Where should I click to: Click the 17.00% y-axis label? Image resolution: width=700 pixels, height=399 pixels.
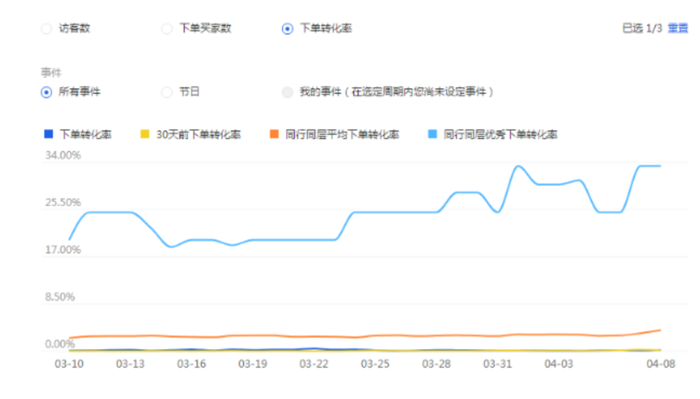[63, 250]
